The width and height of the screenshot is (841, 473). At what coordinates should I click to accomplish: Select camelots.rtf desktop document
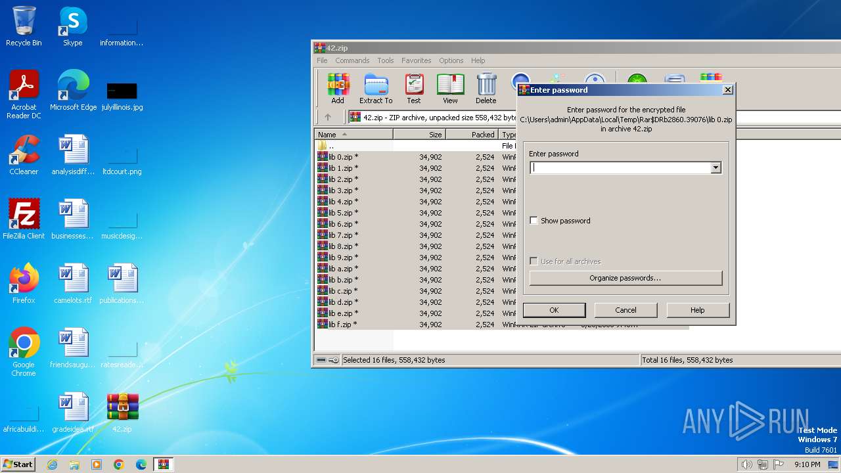pos(73,284)
